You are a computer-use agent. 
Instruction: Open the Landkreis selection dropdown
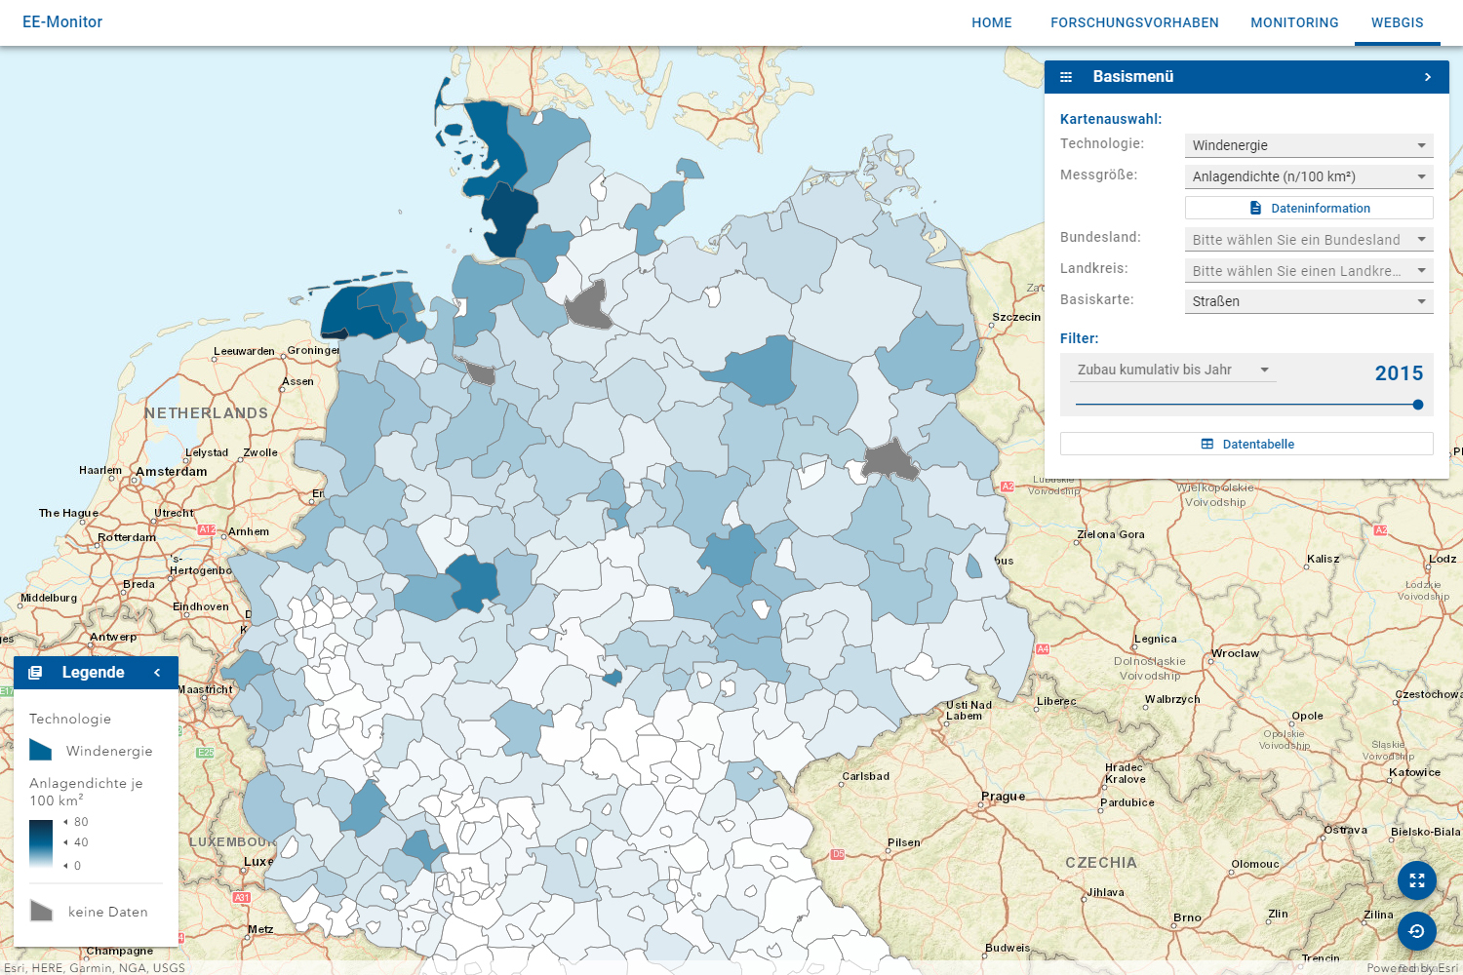(x=1308, y=271)
